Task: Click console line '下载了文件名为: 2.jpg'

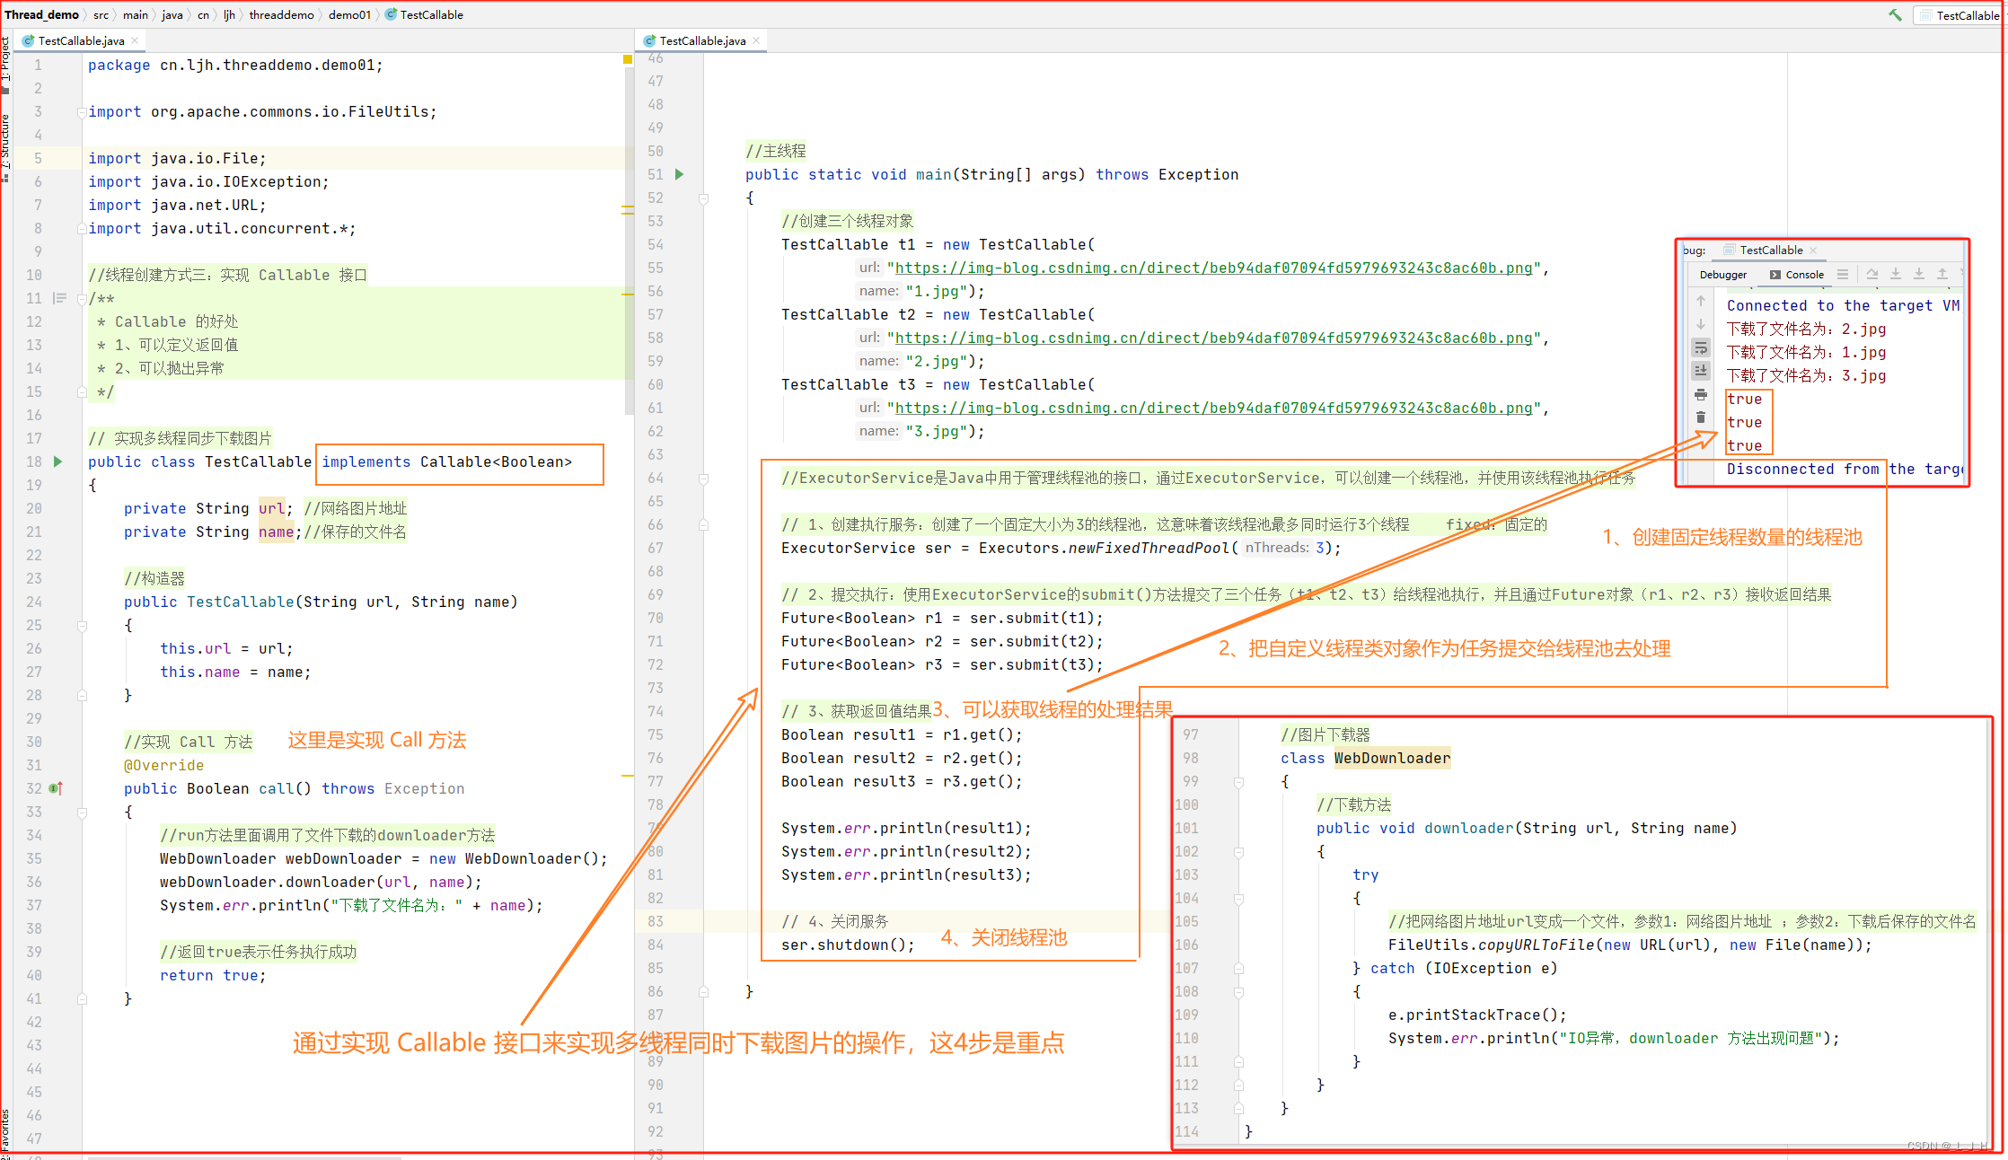Action: click(x=1806, y=329)
